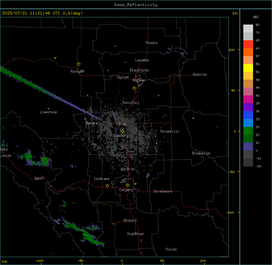Click the Limestone label
This screenshot has height=265, width=272.
[x=48, y=112]
